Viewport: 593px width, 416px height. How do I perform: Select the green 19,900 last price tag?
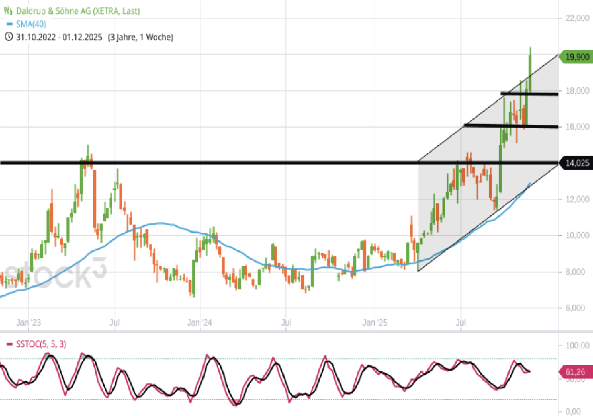(x=576, y=57)
